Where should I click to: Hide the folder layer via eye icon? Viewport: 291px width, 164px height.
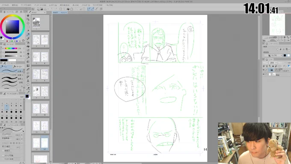pos(264,70)
